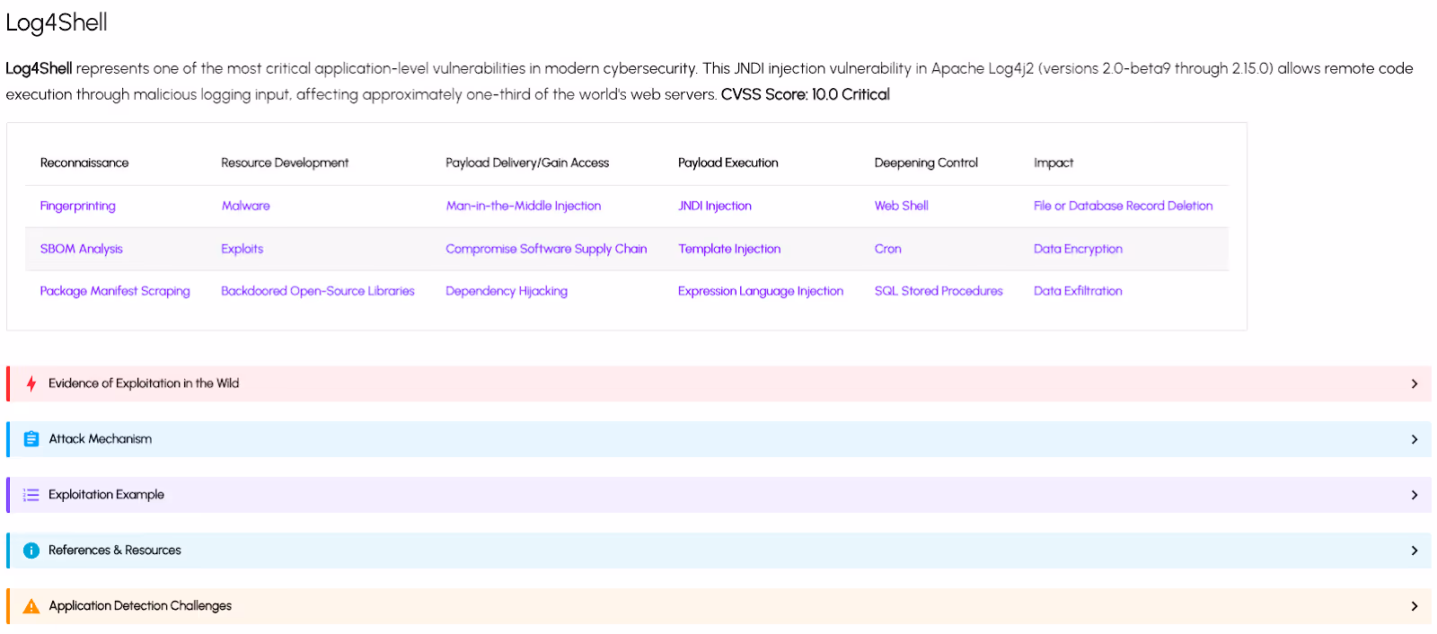Click Payload Delivery/Gain Access header
Image resolution: width=1437 pixels, height=634 pixels.
(x=527, y=163)
